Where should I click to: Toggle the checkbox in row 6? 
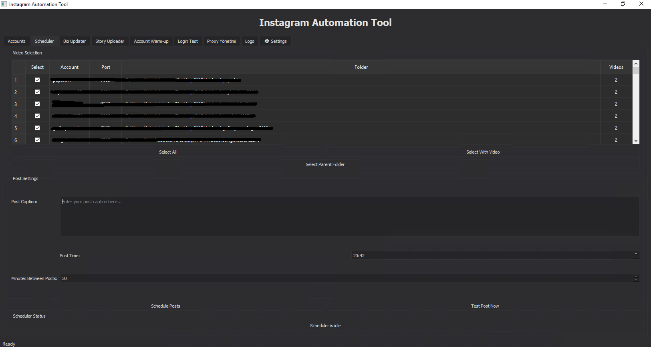point(37,140)
